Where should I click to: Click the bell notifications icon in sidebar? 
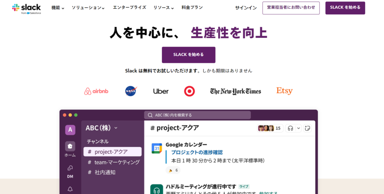click(70, 189)
